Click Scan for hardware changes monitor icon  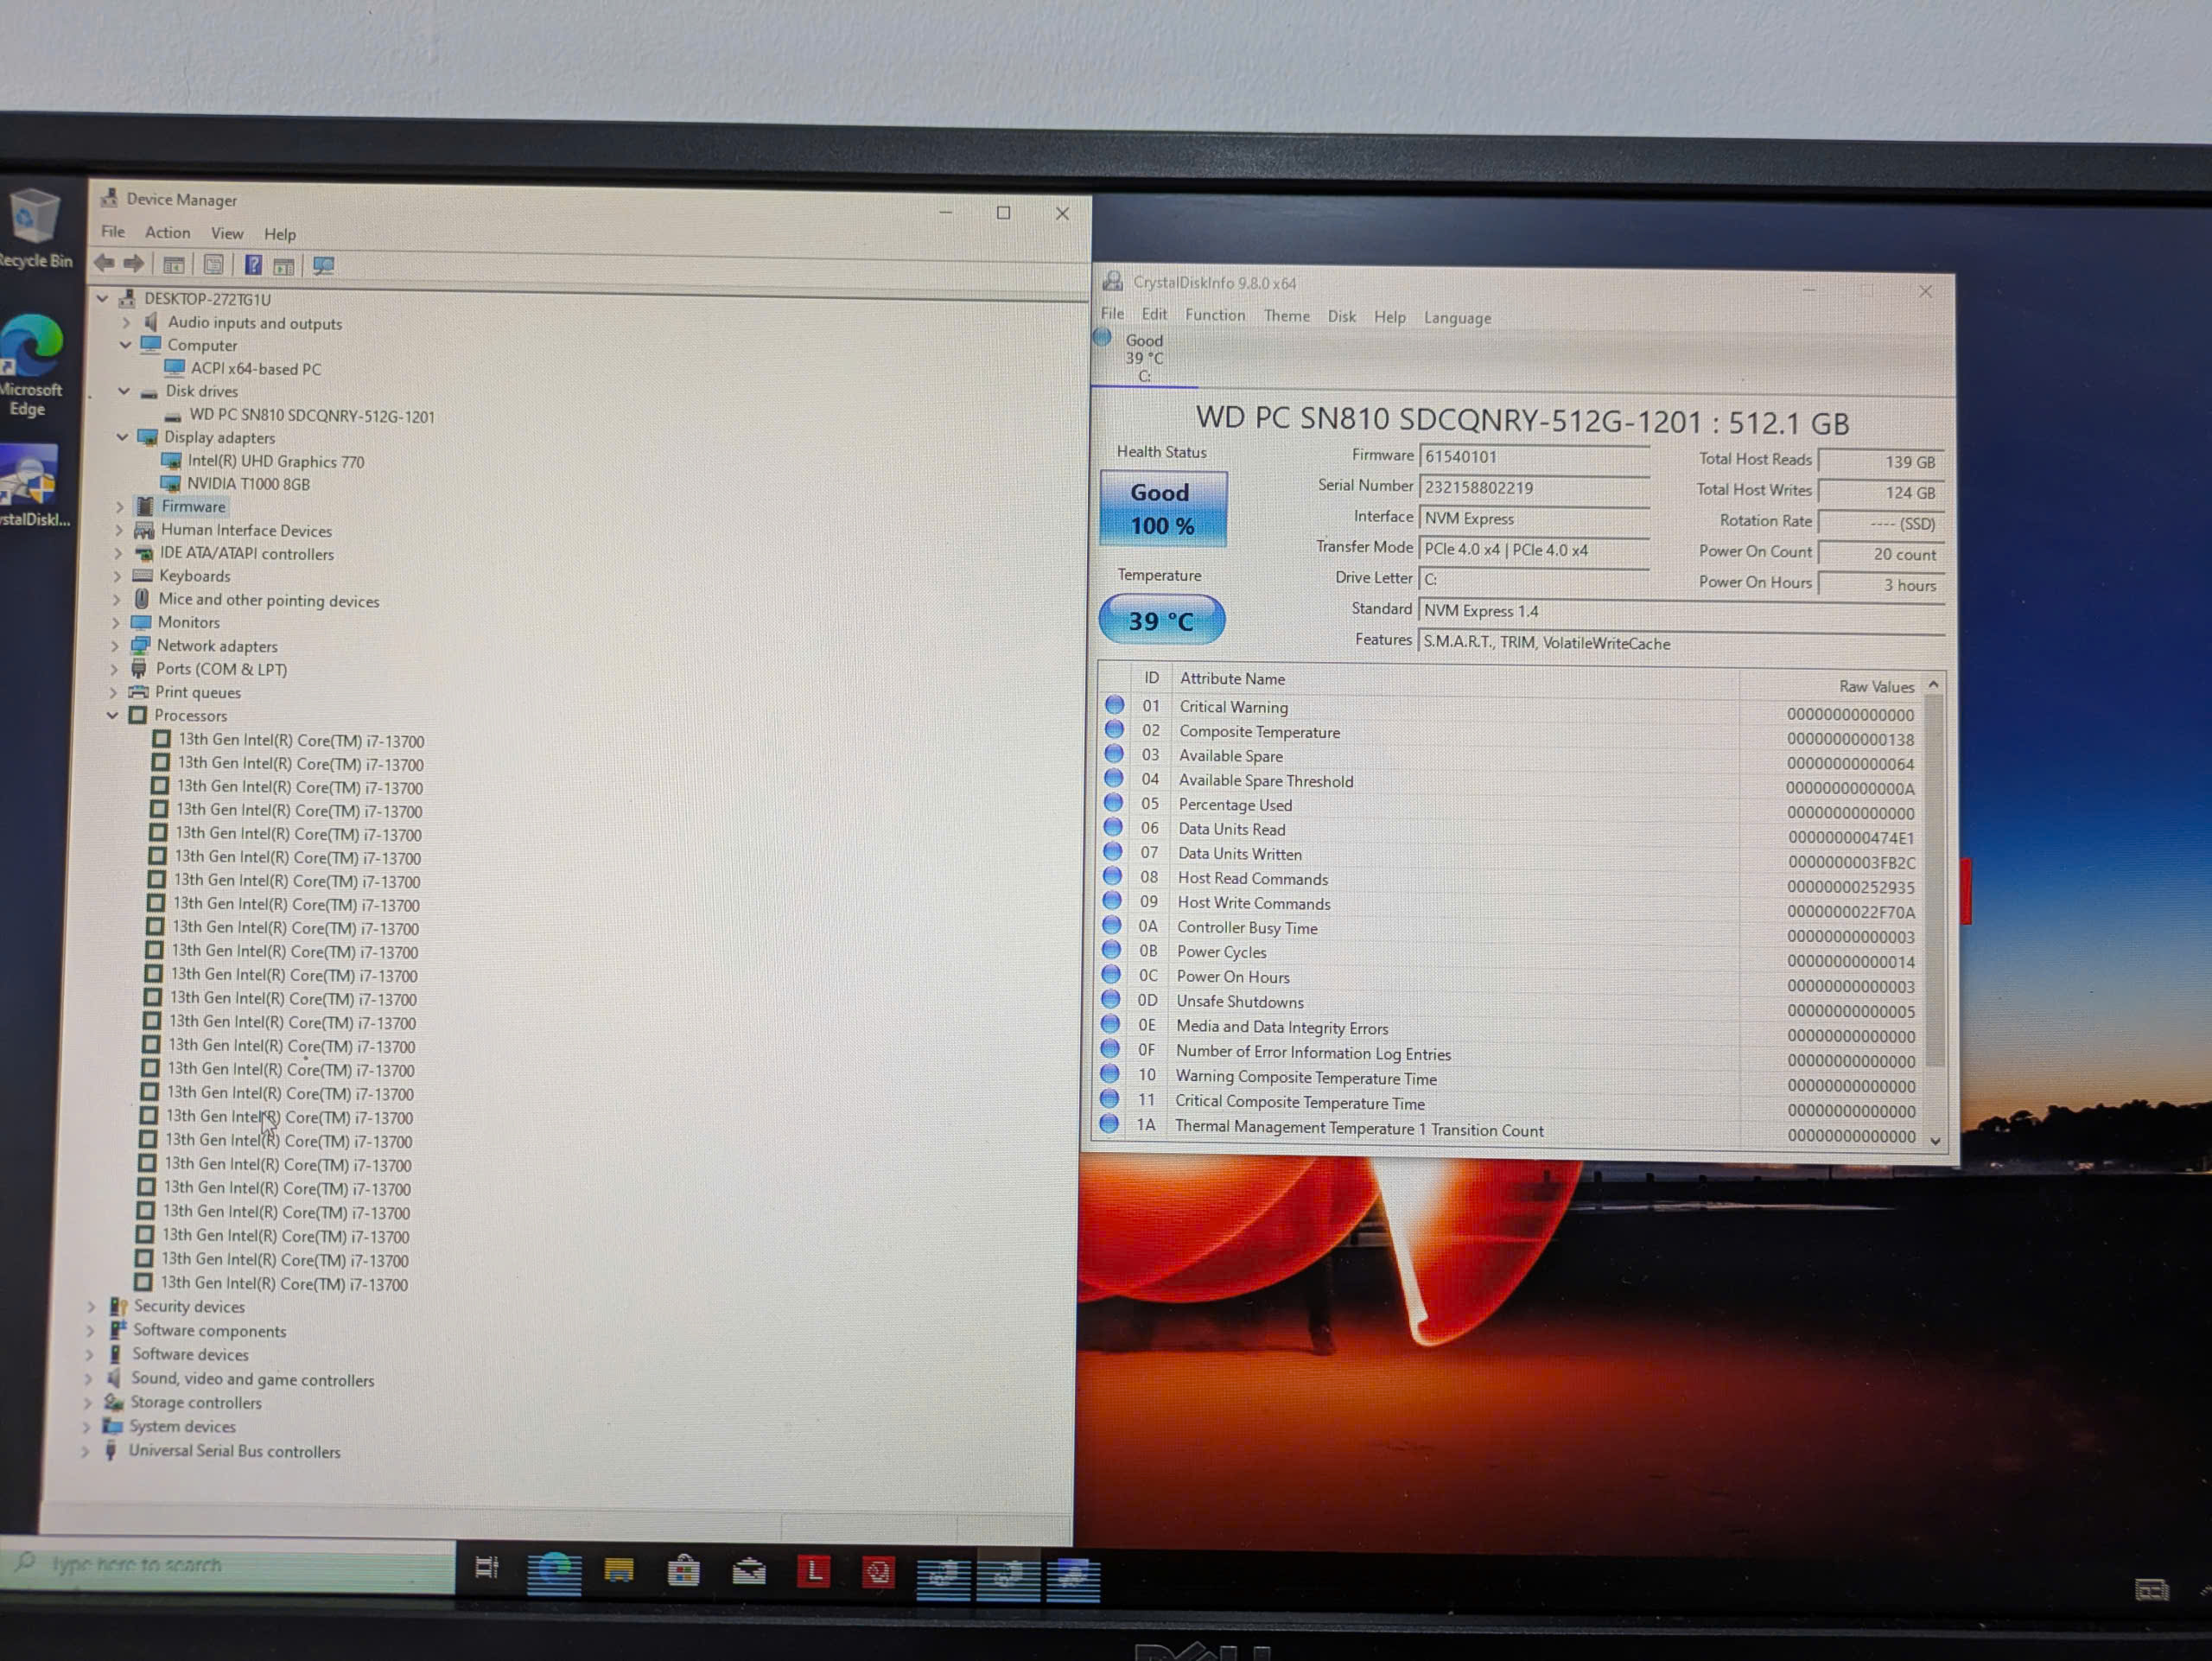323,266
